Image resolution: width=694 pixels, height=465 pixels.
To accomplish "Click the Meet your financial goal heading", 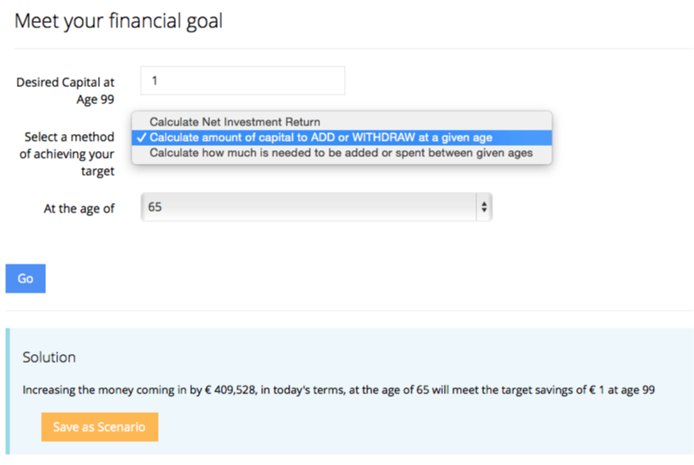I will 119,20.
